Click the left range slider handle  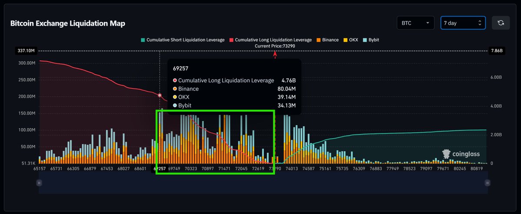(40, 184)
